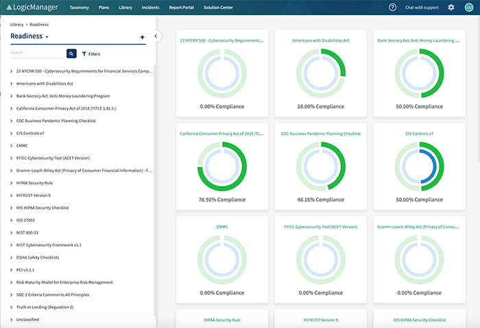This screenshot has height=328, width=480.
Task: Collapse the sidebar with the arrow handle
Action: (x=156, y=36)
